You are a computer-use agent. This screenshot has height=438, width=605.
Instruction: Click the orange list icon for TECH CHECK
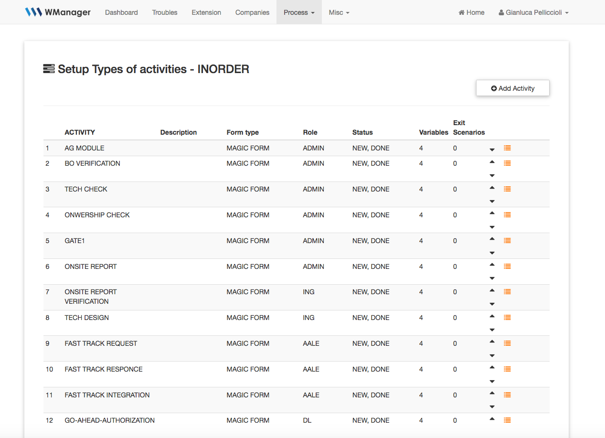tap(507, 189)
